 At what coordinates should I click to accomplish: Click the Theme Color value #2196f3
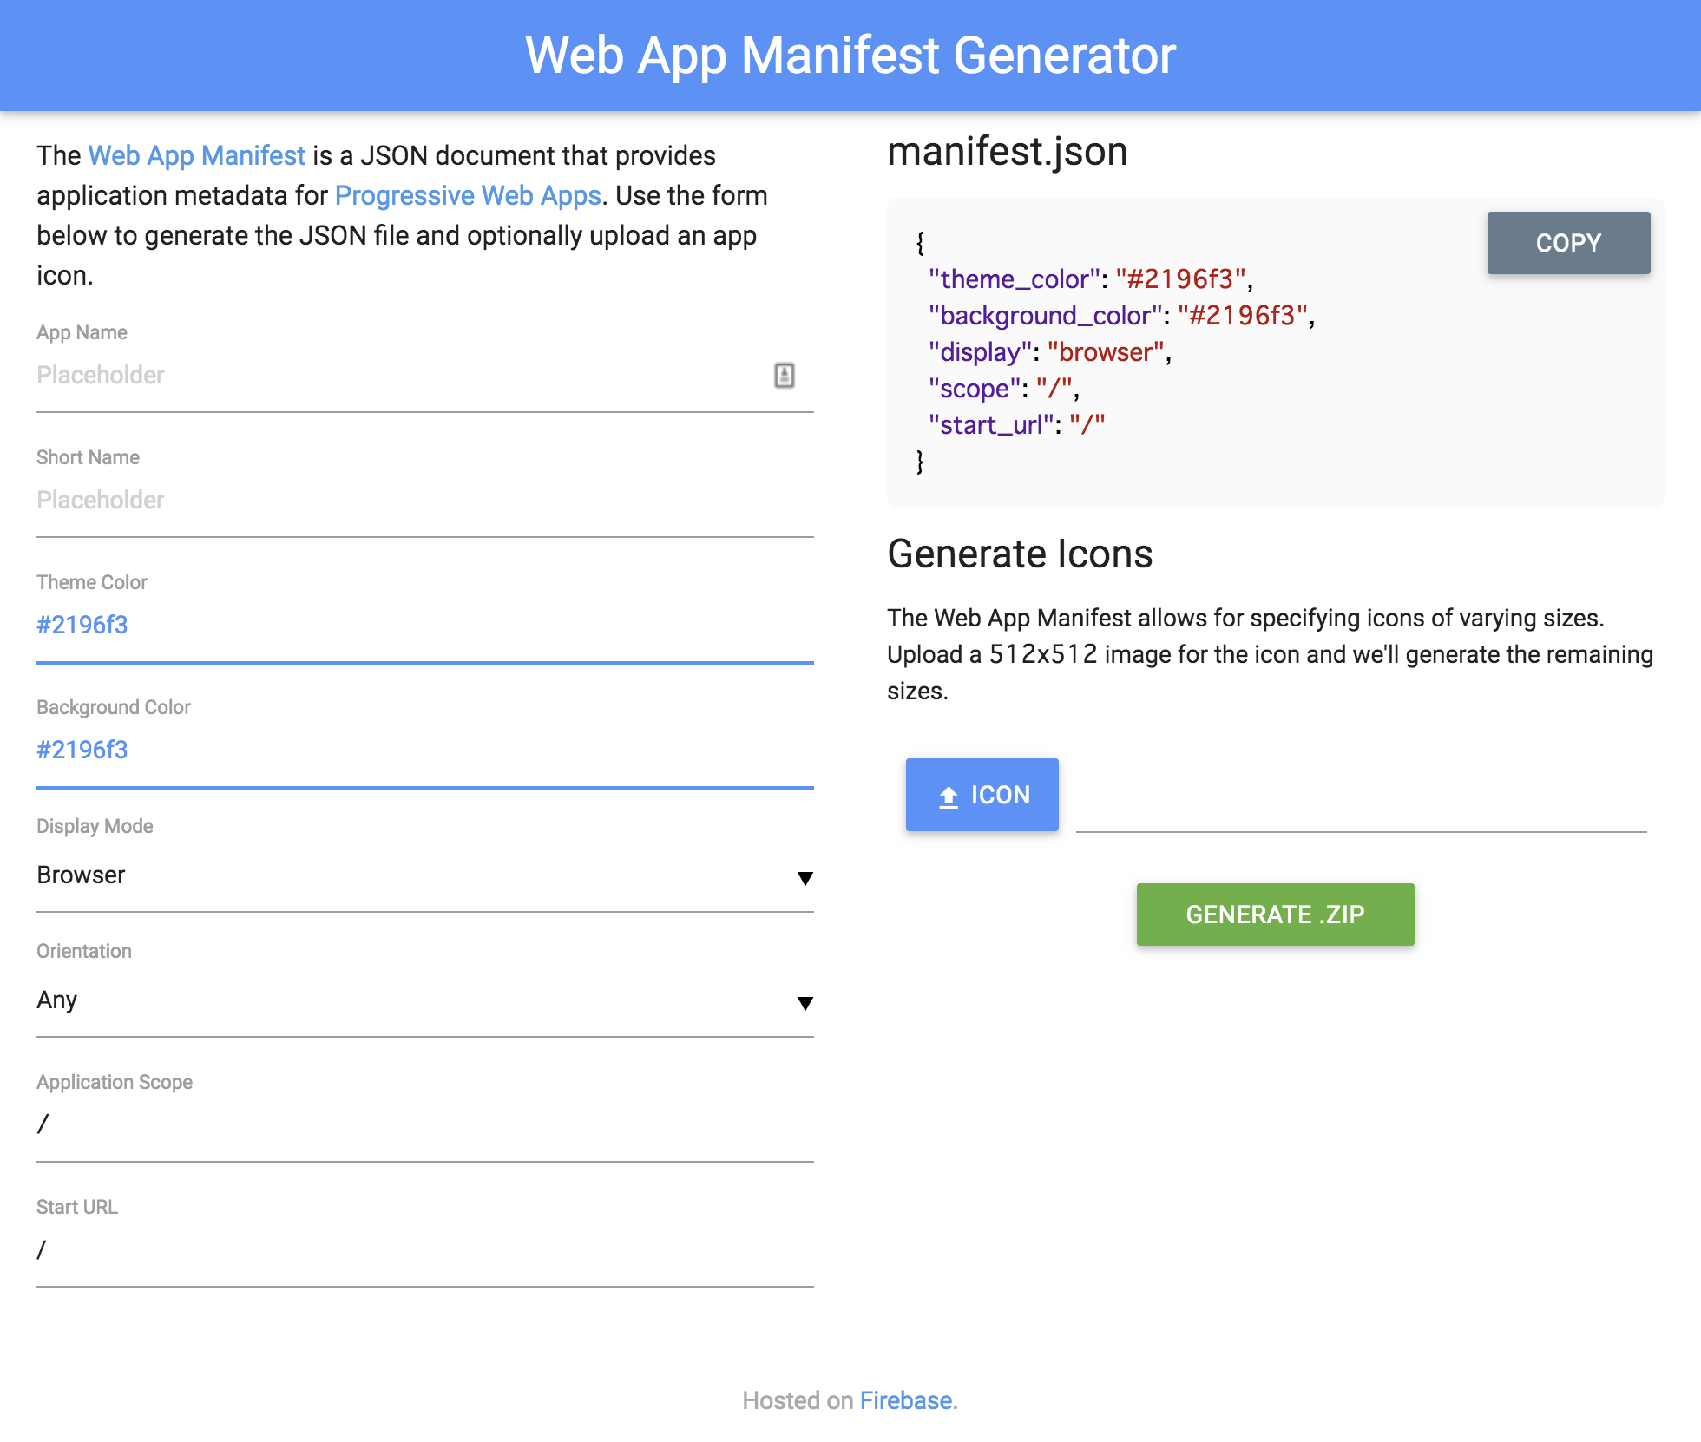point(82,625)
